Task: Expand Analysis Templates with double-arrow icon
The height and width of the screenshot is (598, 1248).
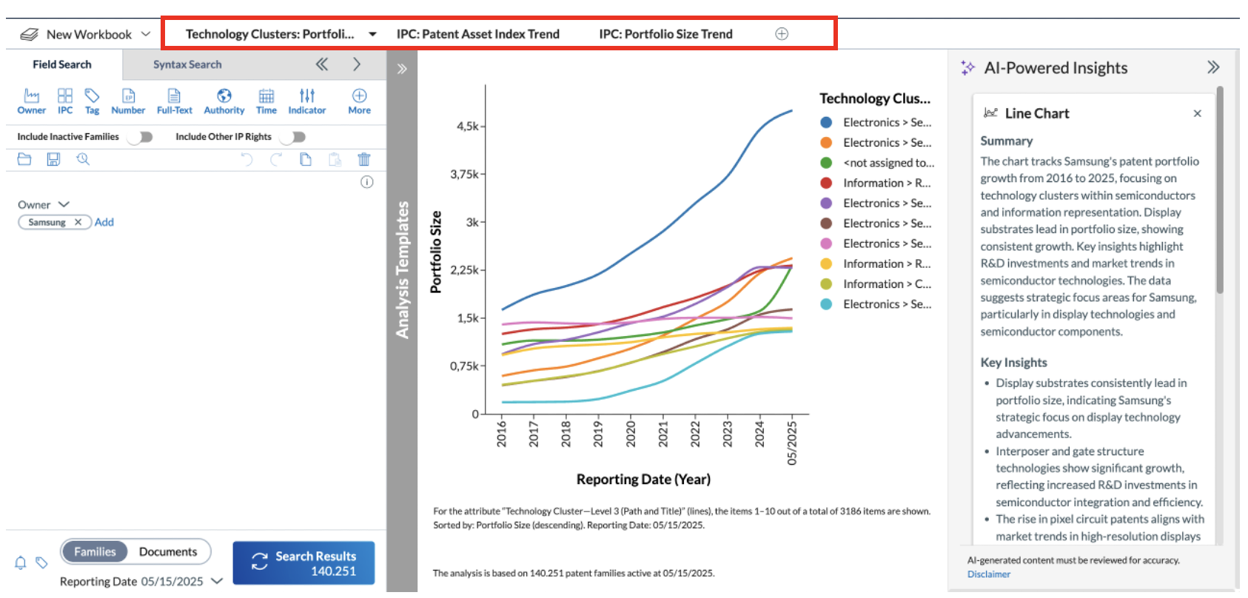Action: tap(402, 69)
